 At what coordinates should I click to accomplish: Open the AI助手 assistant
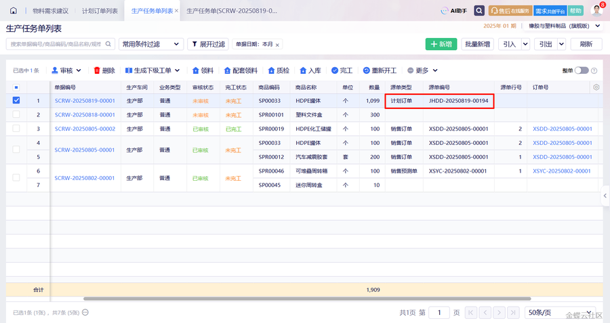click(453, 10)
